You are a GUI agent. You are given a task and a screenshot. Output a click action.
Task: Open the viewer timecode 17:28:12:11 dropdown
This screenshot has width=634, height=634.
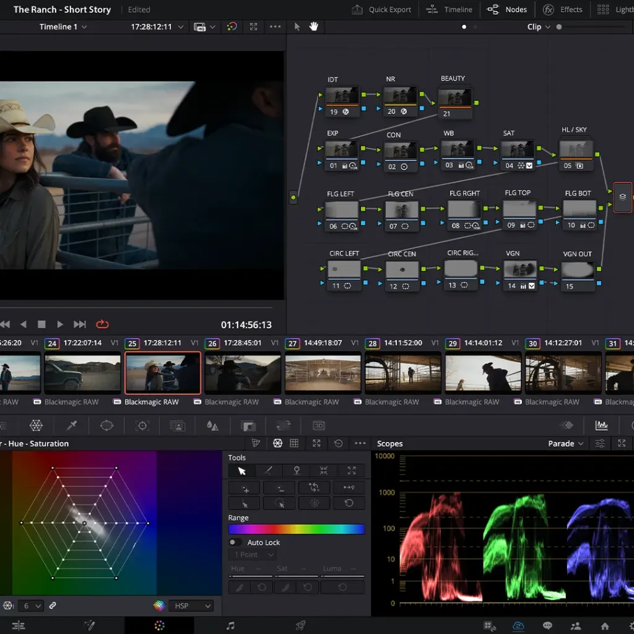point(157,27)
